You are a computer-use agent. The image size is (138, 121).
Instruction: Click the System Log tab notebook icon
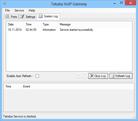point(40,16)
